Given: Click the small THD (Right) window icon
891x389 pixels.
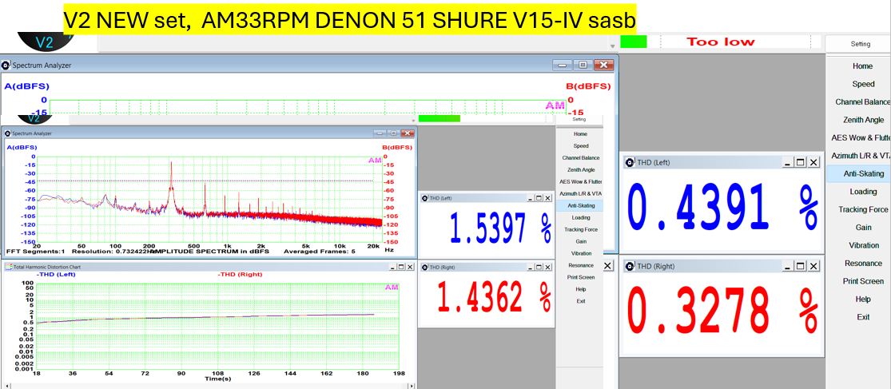Looking at the screenshot, I should pyautogui.click(x=424, y=267).
